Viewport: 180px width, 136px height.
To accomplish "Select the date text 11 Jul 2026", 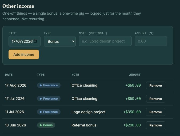I will pyautogui.click(x=14, y=112).
